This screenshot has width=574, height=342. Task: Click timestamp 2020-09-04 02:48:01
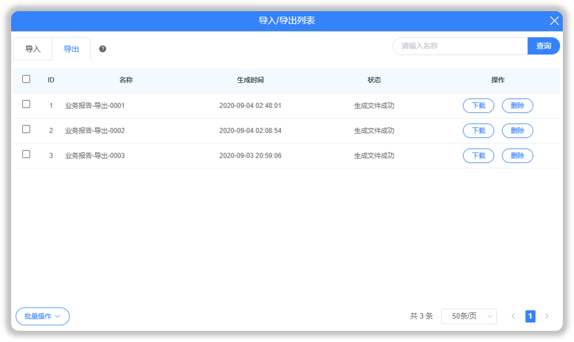click(x=250, y=106)
